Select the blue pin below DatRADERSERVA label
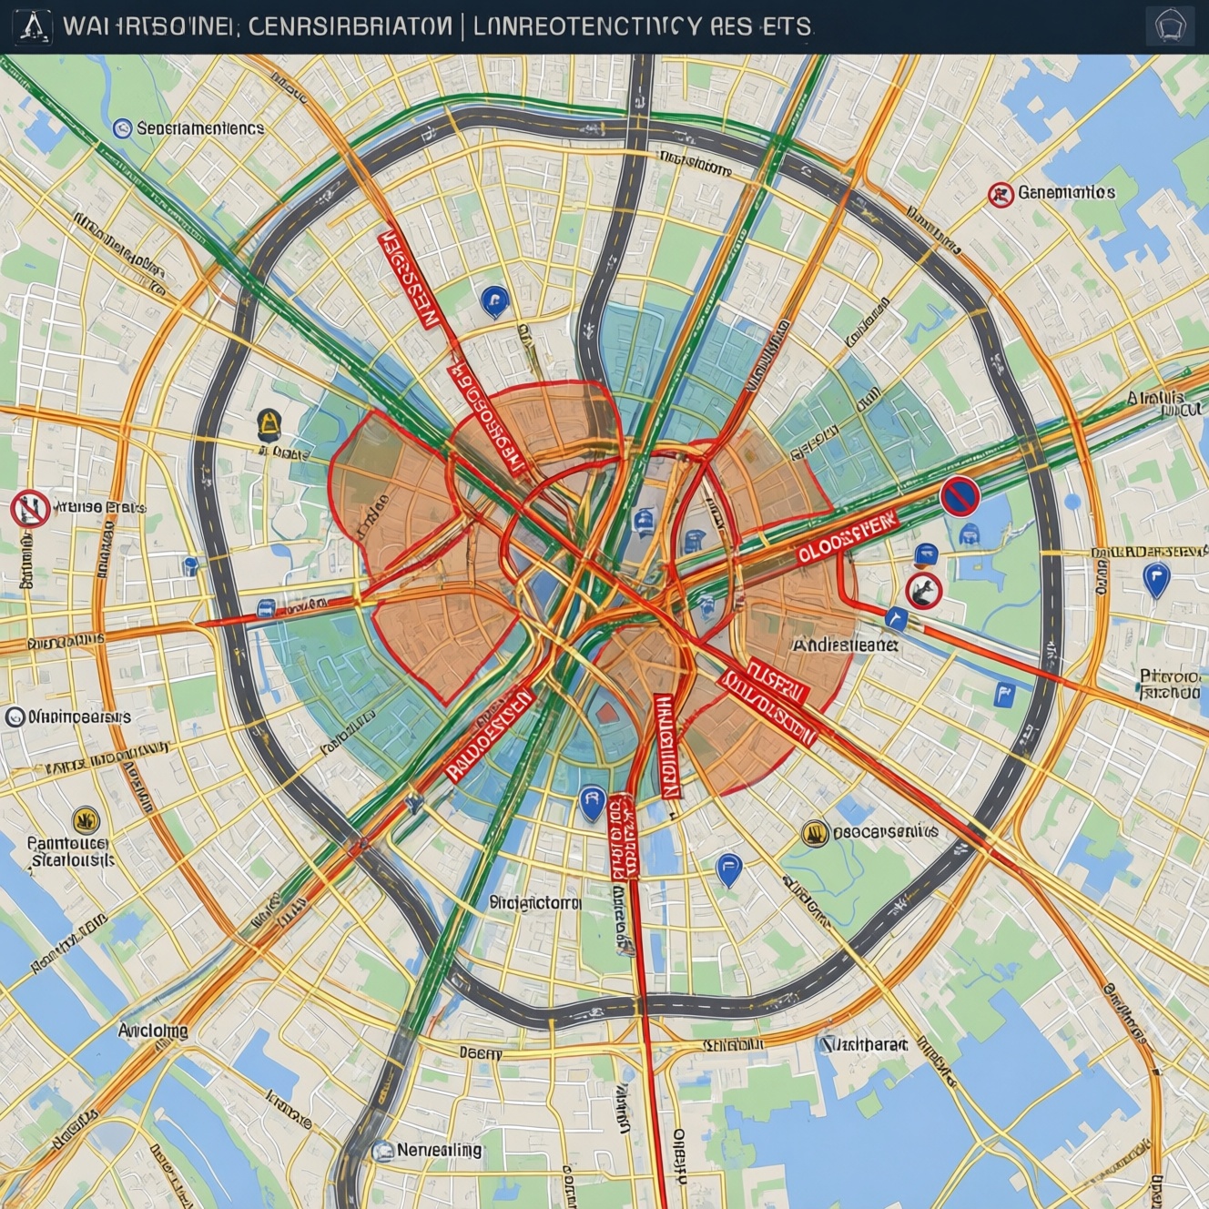 [1155, 577]
